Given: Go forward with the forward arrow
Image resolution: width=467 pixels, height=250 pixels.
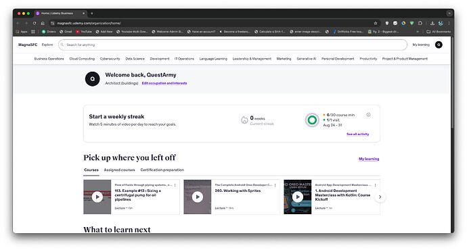Looking at the screenshot, I should (x=26, y=23).
